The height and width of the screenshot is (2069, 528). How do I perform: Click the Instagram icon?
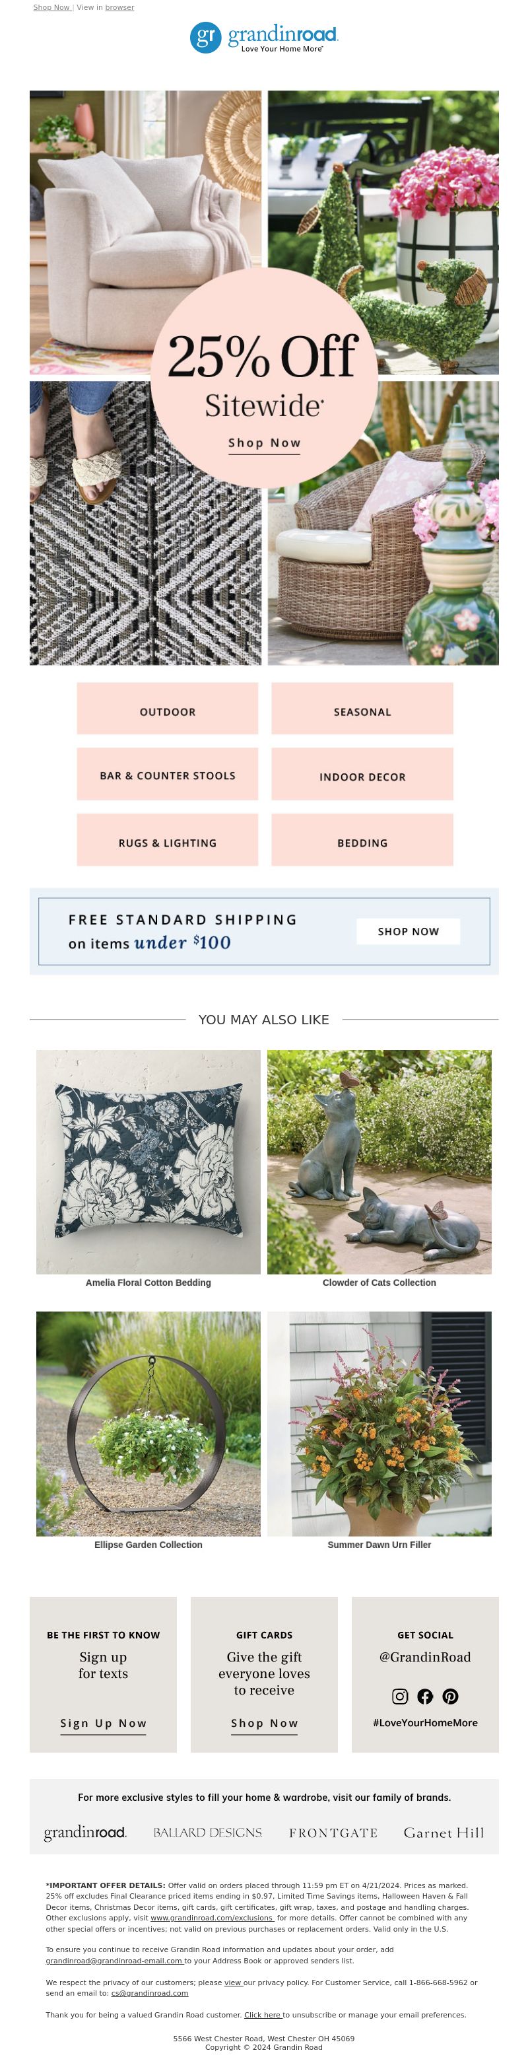tap(399, 1695)
